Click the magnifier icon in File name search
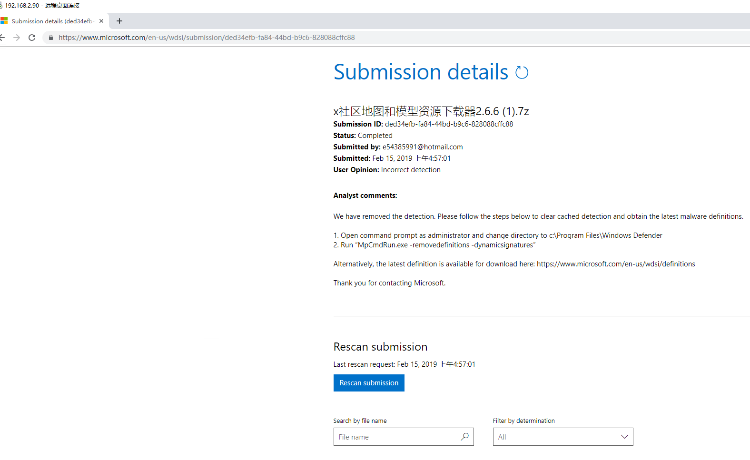The height and width of the screenshot is (460, 750). click(x=464, y=437)
